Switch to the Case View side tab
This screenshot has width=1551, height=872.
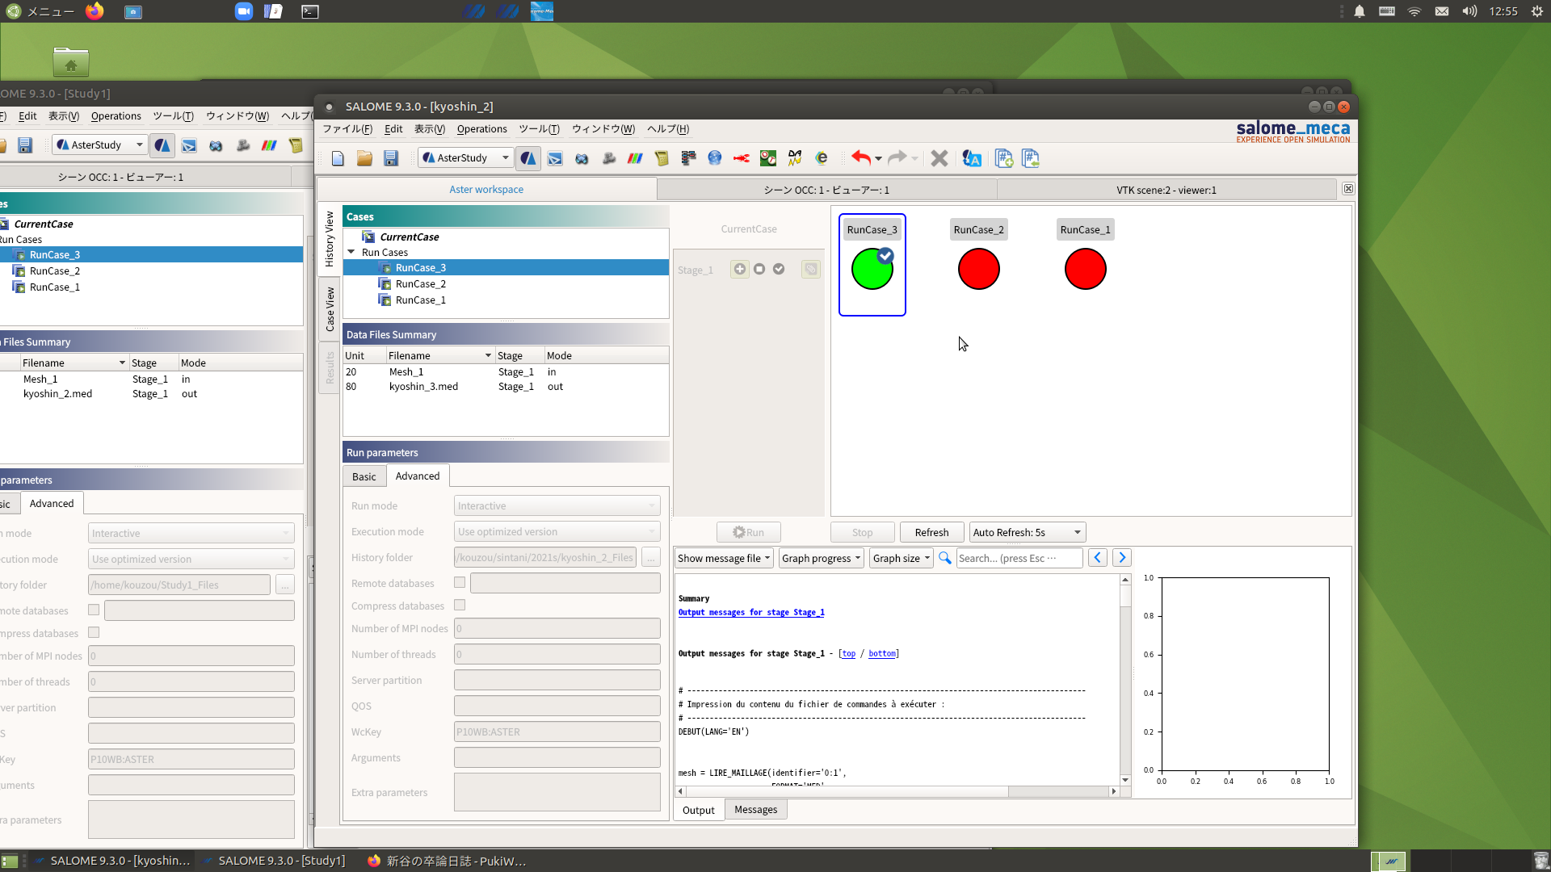(x=330, y=309)
